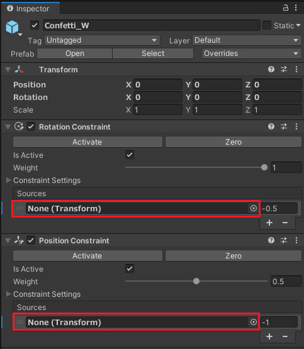
Task: Open the Tag dropdown showing Untagged
Action: click(102, 40)
